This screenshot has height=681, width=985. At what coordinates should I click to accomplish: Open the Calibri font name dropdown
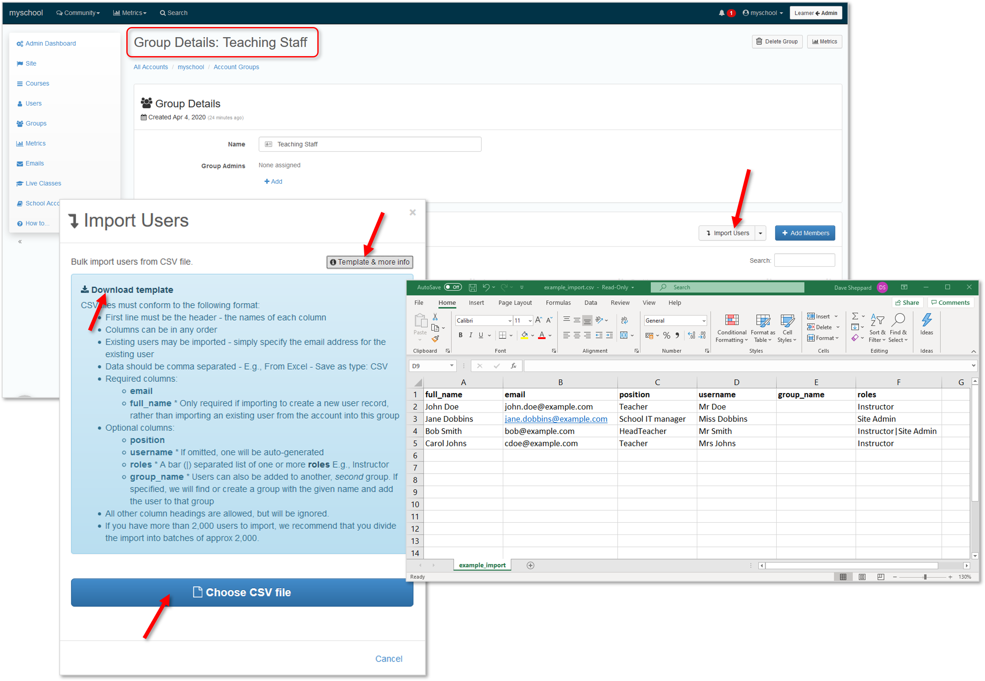(510, 320)
